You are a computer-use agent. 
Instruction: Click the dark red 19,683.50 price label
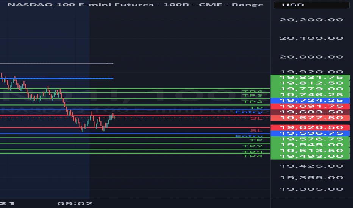(x=310, y=112)
